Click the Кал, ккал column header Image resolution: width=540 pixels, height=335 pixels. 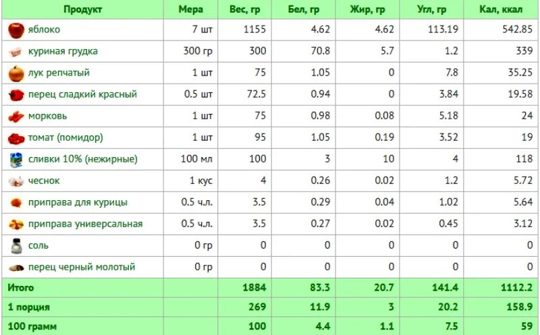tap(501, 9)
